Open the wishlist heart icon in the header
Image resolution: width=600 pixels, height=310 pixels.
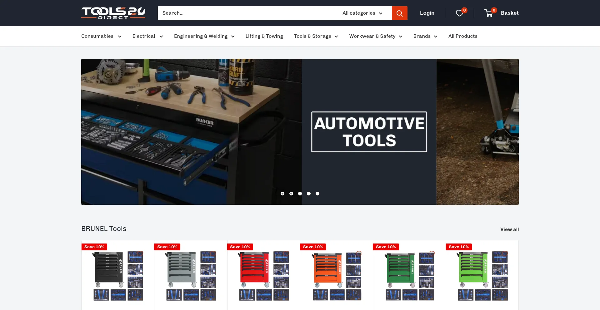point(459,13)
